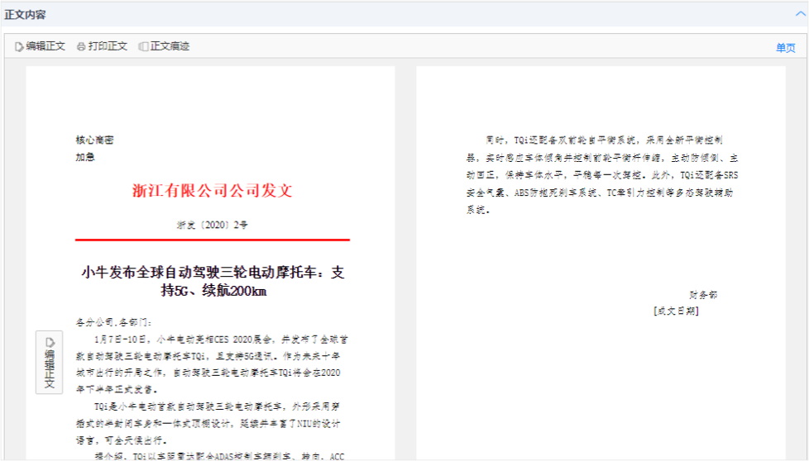Switch to 单页 single page view

785,48
